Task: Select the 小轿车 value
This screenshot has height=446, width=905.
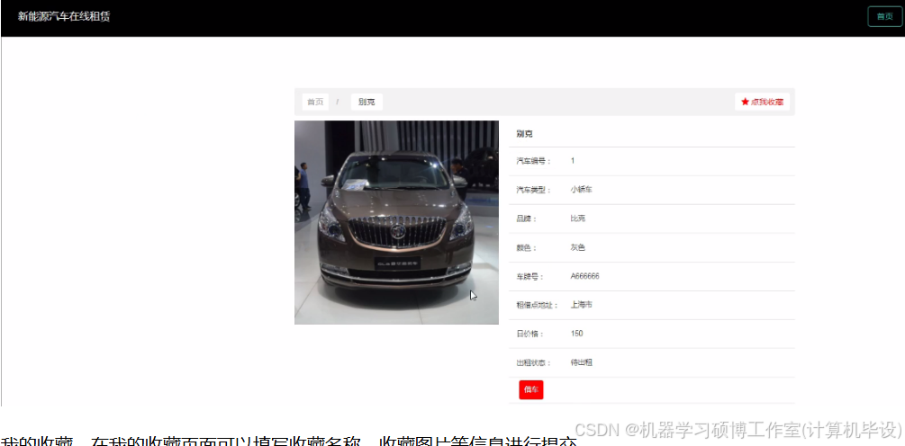Action: pos(581,190)
